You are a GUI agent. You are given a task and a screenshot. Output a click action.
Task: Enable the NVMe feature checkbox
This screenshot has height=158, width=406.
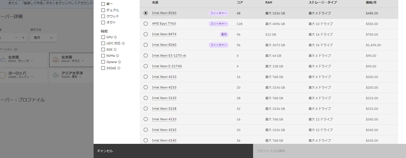point(103,56)
